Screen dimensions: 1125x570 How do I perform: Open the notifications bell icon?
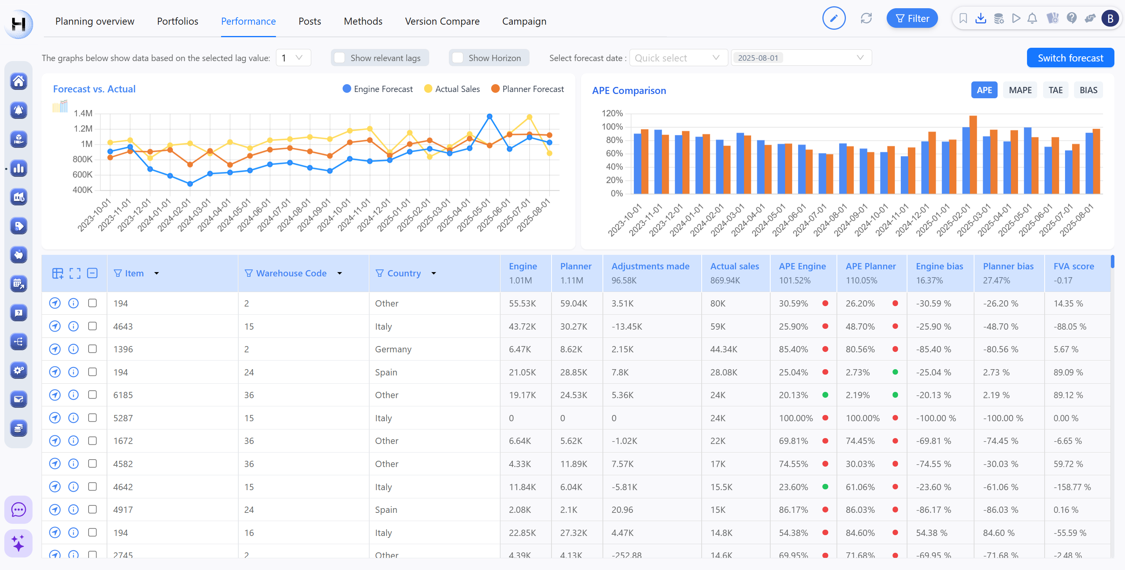(1032, 18)
